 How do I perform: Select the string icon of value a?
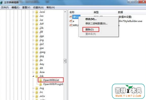[x=70, y=21]
